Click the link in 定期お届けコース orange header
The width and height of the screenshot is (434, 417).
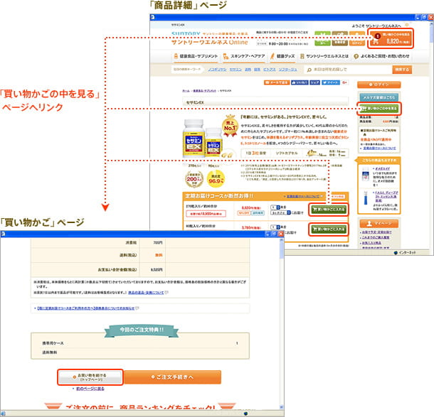click(303, 196)
